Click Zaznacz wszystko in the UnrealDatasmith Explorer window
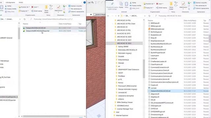This screenshot has height=118, width=211. [x=75, y=6]
